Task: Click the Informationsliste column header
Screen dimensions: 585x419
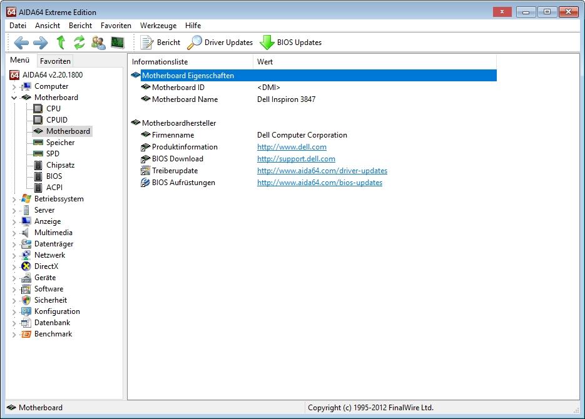Action: tap(191, 62)
